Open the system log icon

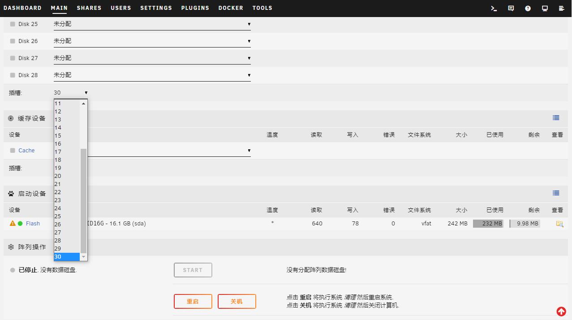tap(562, 8)
